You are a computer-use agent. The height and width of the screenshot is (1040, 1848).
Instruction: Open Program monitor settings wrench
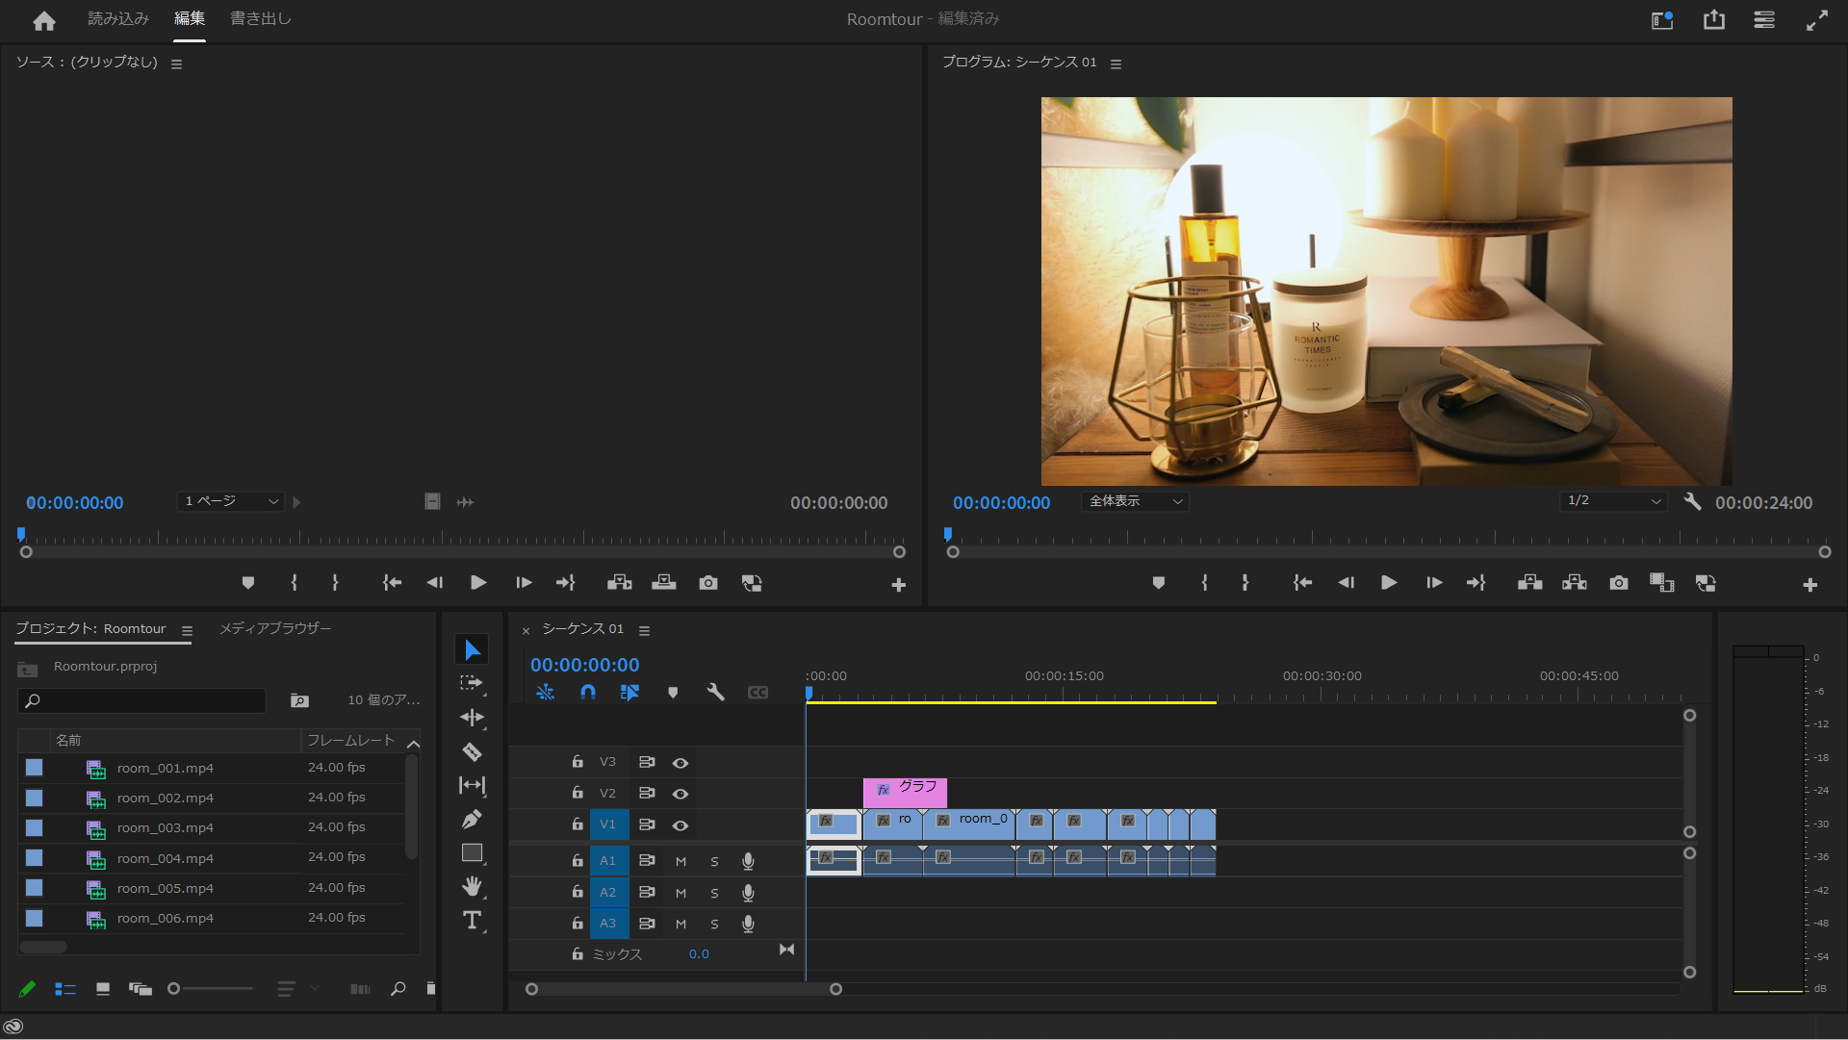(x=1692, y=502)
